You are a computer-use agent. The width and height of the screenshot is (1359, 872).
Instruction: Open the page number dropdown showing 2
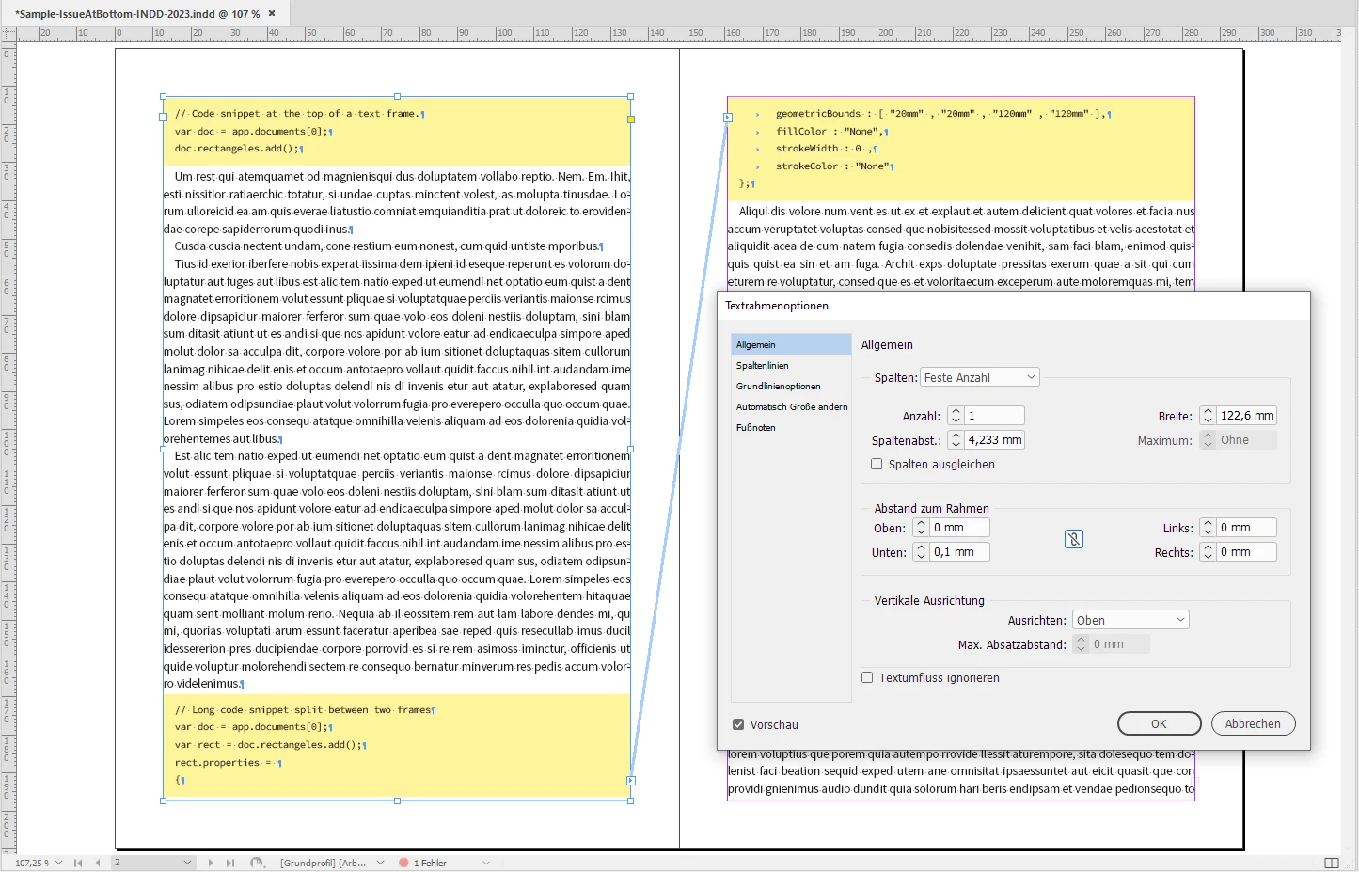187,863
